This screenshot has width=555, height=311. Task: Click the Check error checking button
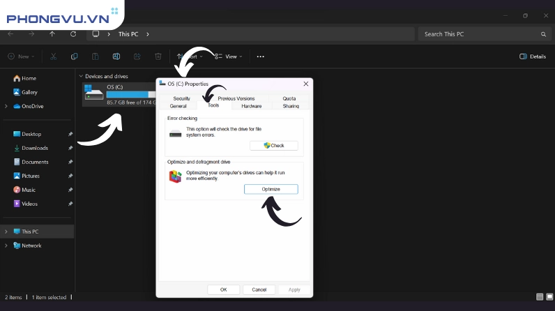(273, 145)
